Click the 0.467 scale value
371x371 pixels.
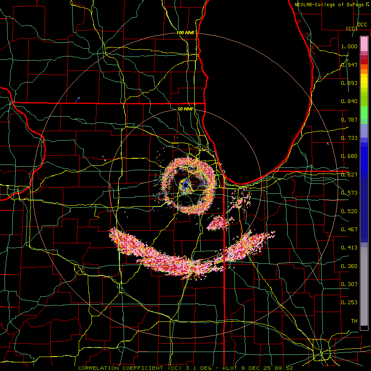tap(349, 230)
